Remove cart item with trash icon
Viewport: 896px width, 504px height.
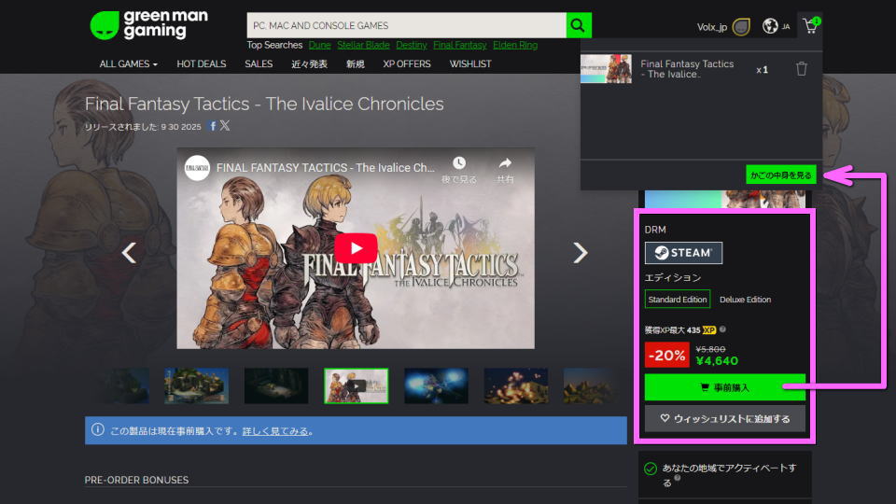click(x=801, y=69)
